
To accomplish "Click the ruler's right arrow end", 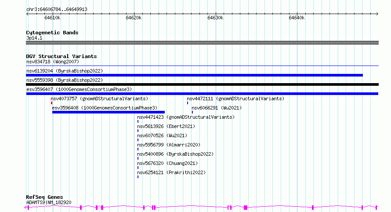I will click(x=377, y=14).
